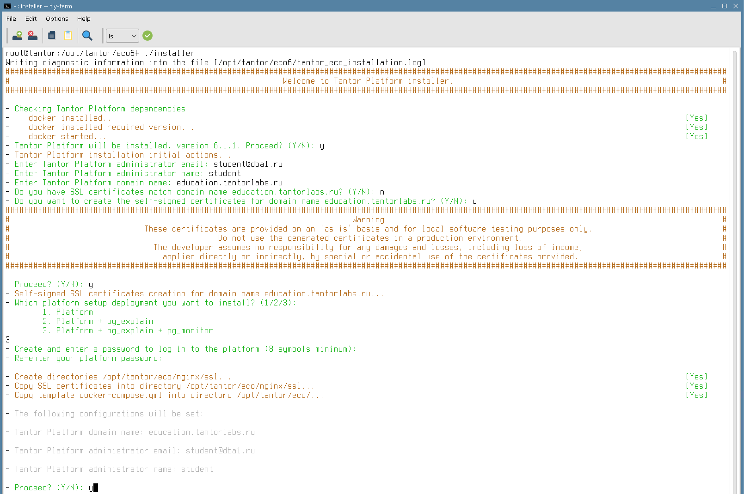Screen dimensions: 744x494
Task: Open the Options menu
Action: tap(57, 18)
